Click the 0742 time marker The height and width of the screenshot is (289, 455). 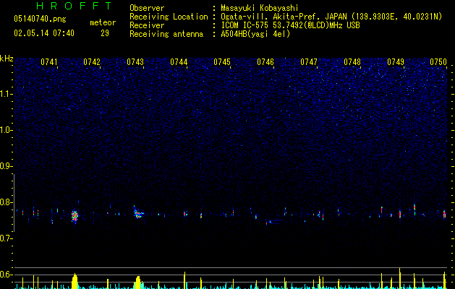coord(92,62)
